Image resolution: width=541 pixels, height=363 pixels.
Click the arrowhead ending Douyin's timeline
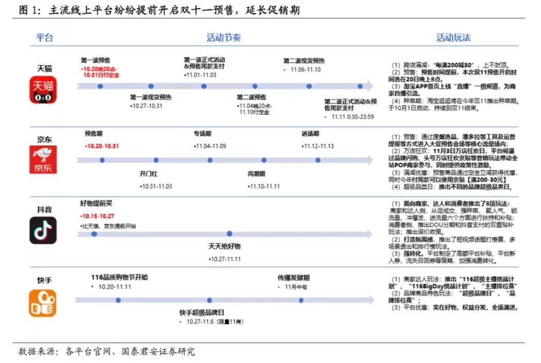(x=369, y=234)
